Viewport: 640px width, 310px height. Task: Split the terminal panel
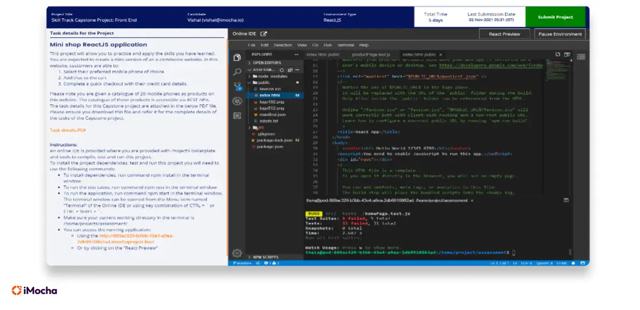[x=566, y=200]
